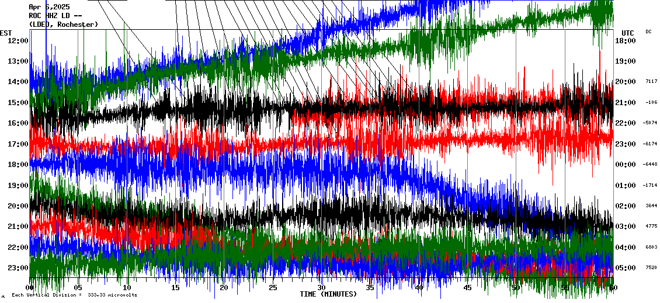The image size is (660, 303).
Task: Click the EST-side time label '20:00'
Action: pos(18,206)
